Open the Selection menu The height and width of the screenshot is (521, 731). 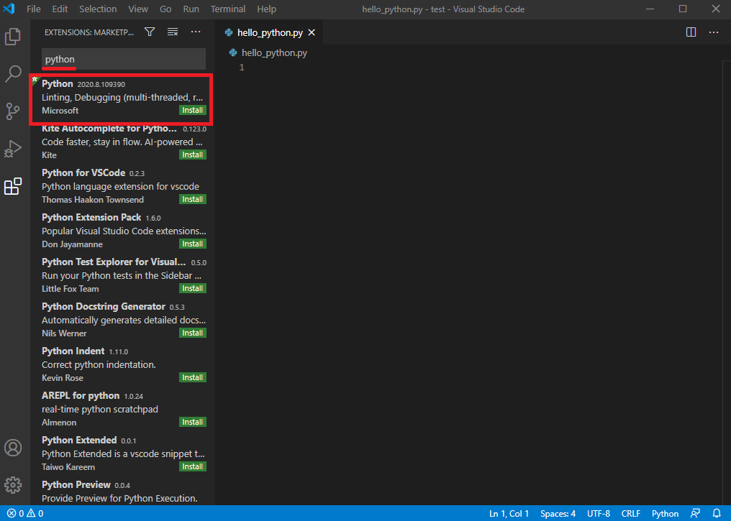[98, 9]
